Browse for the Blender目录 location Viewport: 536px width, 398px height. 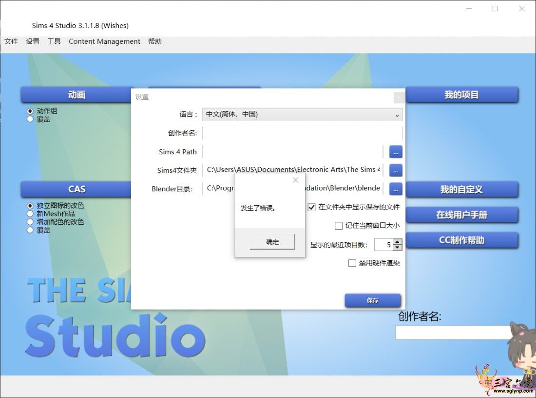point(396,189)
